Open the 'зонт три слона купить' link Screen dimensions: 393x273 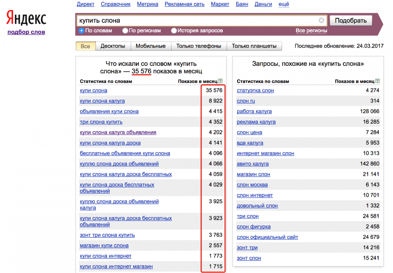[x=107, y=235]
